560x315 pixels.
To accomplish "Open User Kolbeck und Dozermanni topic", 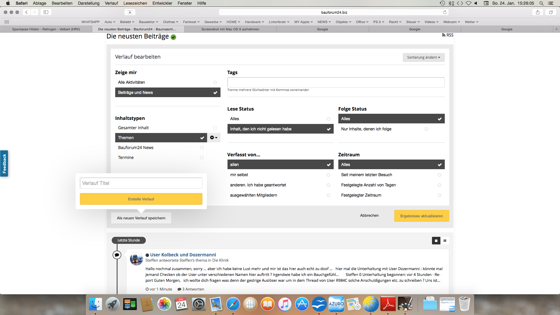I will [183, 255].
